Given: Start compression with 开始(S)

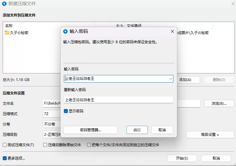Looking at the screenshot, I should (182, 158).
